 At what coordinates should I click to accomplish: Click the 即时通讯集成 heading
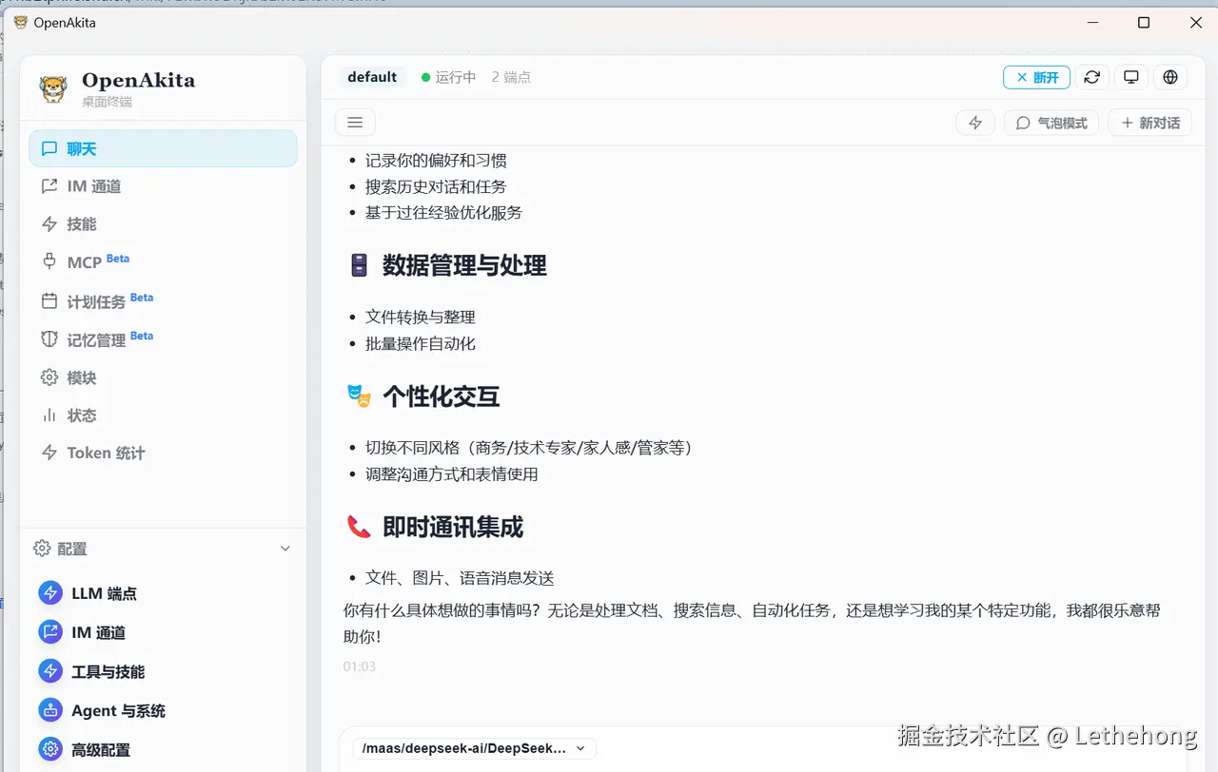click(x=453, y=527)
